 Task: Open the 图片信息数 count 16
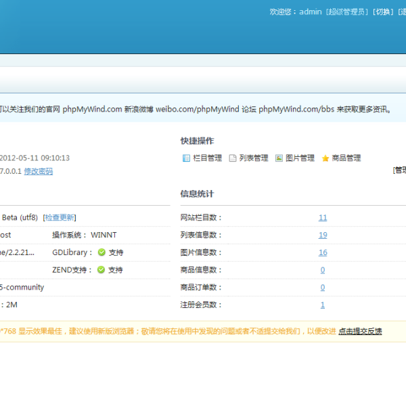coord(323,252)
